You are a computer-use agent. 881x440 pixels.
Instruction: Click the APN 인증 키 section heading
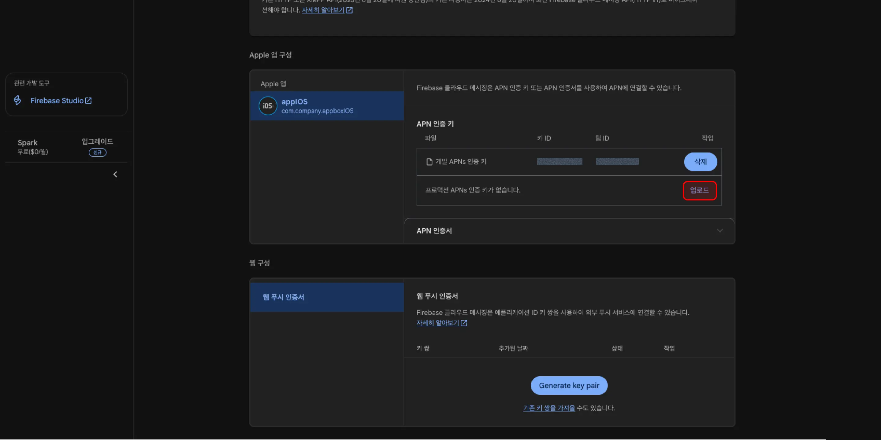click(x=435, y=124)
